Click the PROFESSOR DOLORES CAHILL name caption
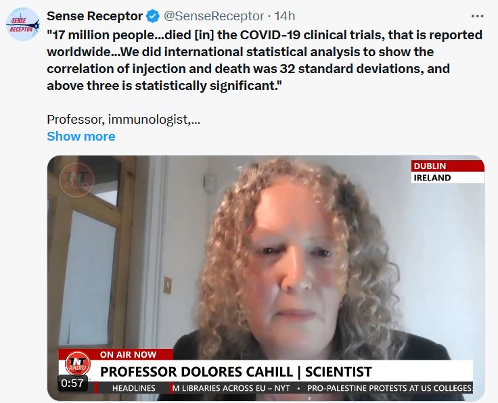 click(x=235, y=372)
